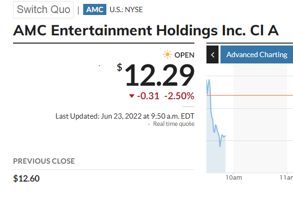Viewport: 293px width, 199px height.
Task: Click the U.S.: NYSE exchange label
Action: (126, 10)
